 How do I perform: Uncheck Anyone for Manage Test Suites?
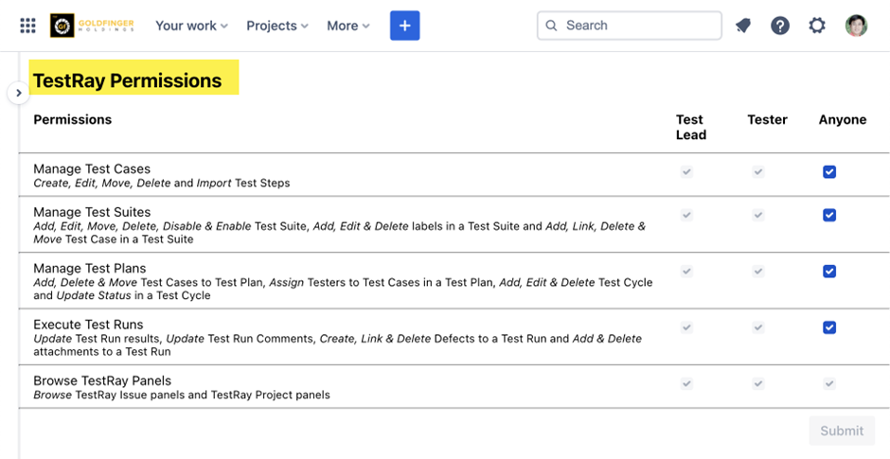click(829, 216)
